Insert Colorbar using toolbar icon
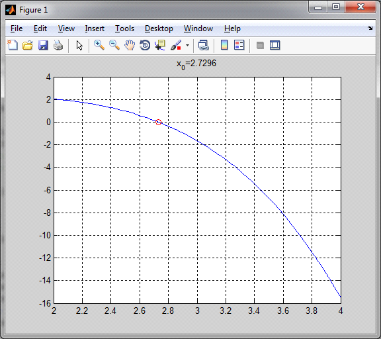381x339 pixels. point(224,45)
